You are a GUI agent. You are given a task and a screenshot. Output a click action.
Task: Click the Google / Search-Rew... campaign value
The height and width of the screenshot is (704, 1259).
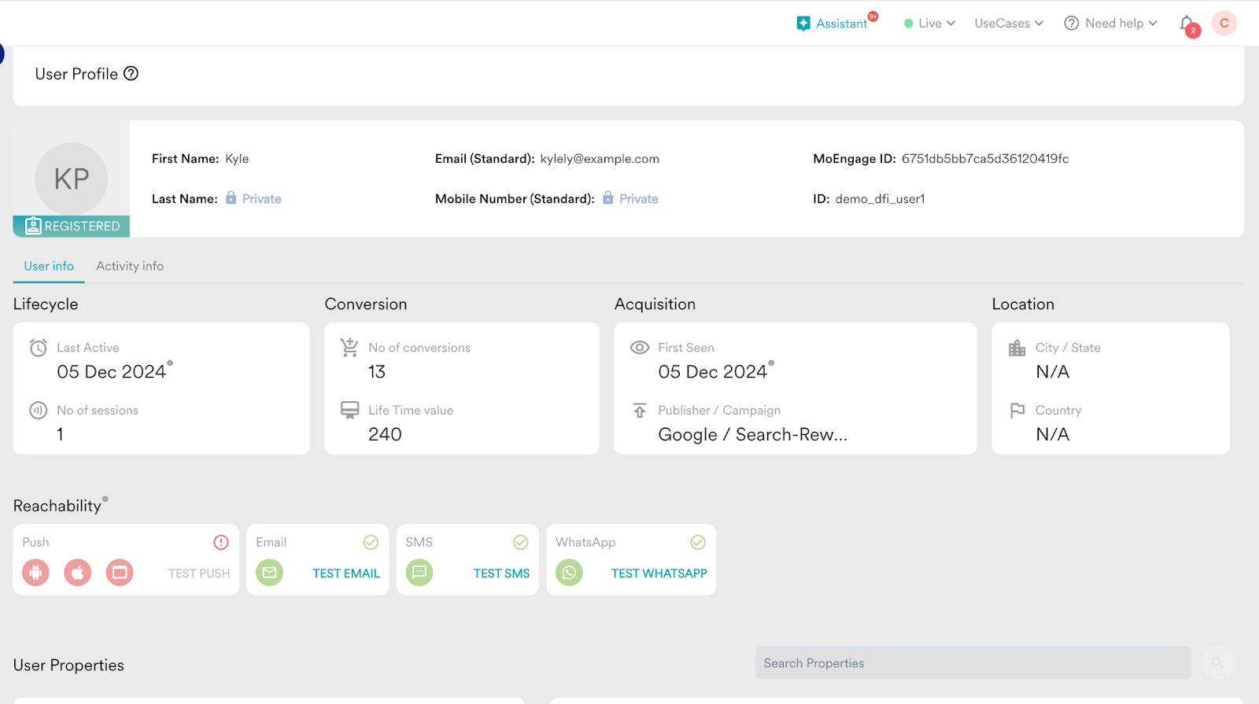pyautogui.click(x=752, y=435)
